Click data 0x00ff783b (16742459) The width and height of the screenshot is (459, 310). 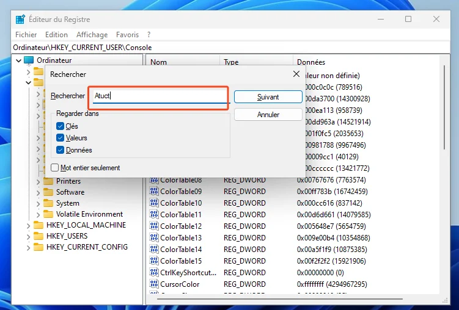click(332, 192)
